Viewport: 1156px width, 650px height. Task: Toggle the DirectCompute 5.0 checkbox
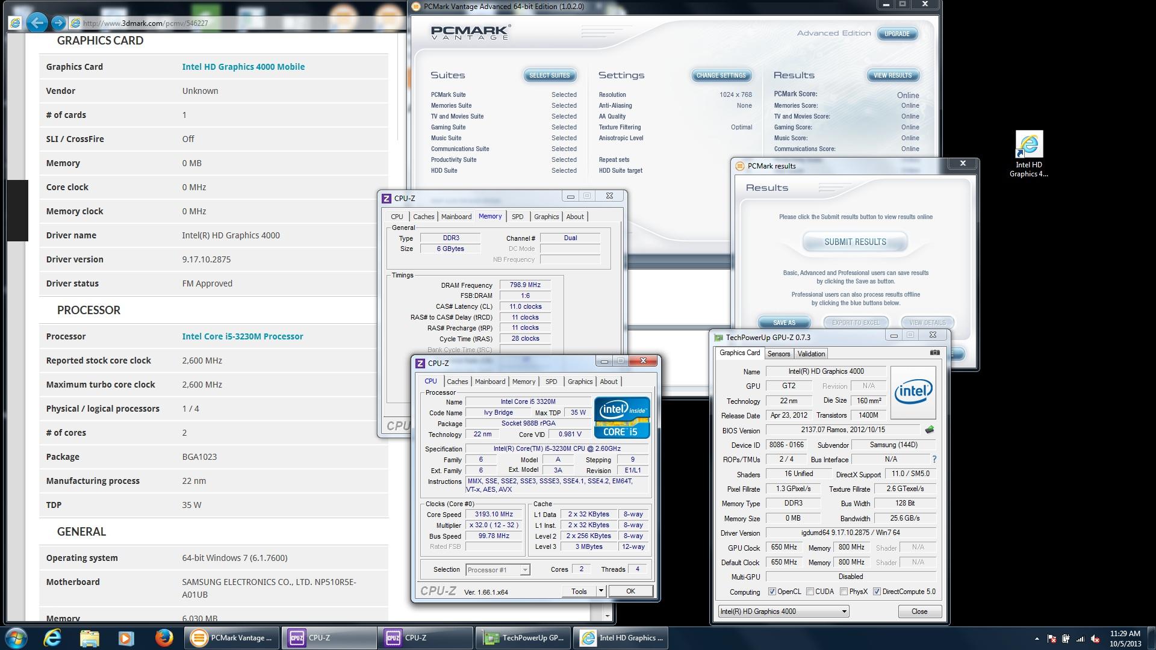coord(877,592)
